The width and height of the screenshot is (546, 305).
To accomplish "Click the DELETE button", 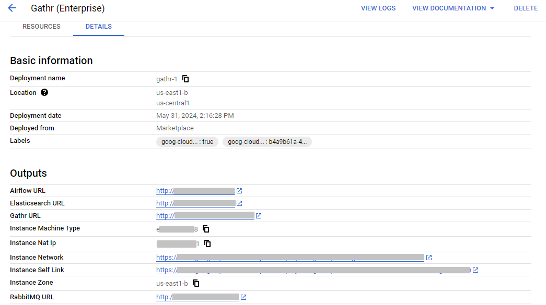I will pyautogui.click(x=526, y=8).
